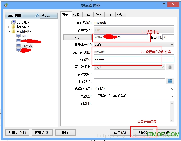The image size is (181, 141).
Task: Click the 地址 button
Action: pyautogui.click(x=77, y=38)
